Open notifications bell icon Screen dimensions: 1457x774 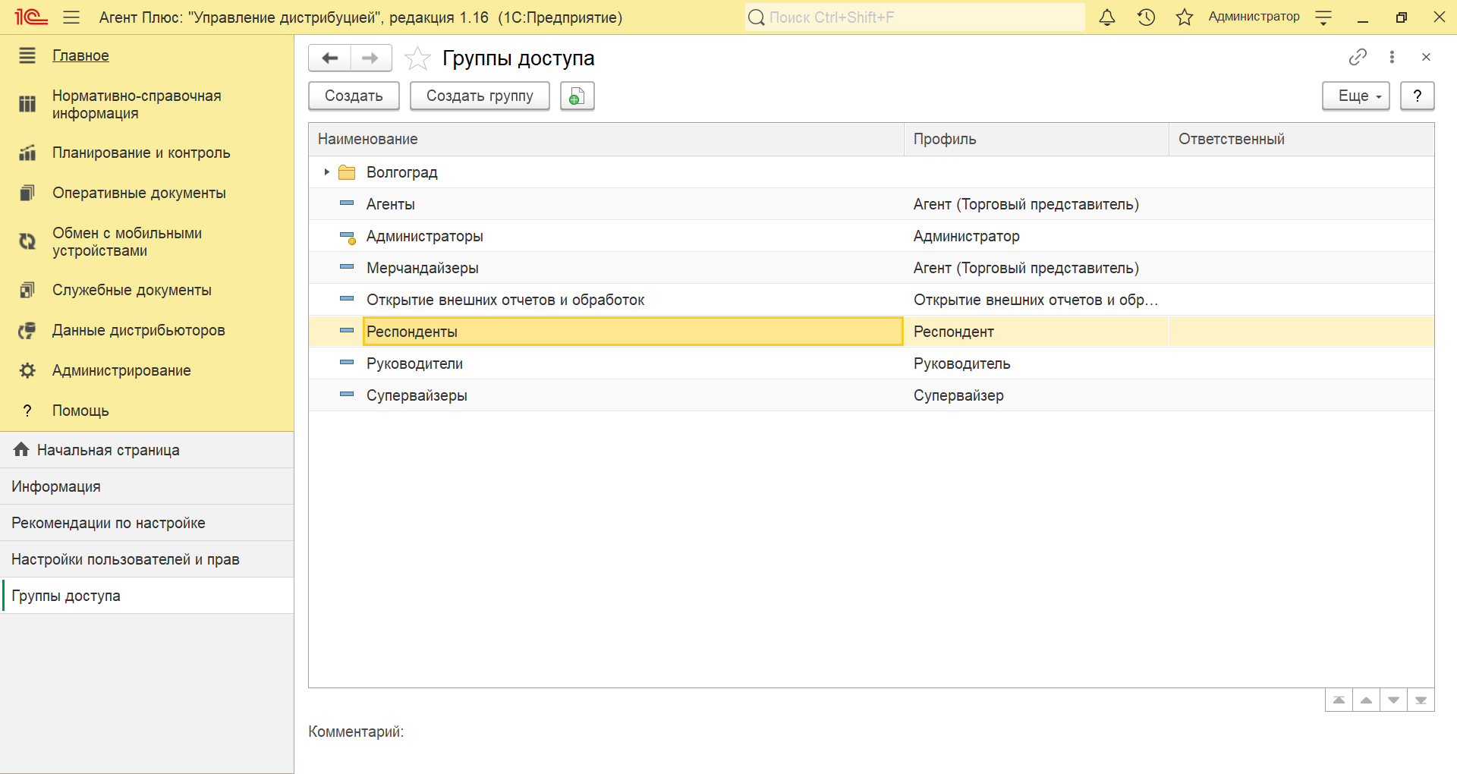pyautogui.click(x=1107, y=17)
